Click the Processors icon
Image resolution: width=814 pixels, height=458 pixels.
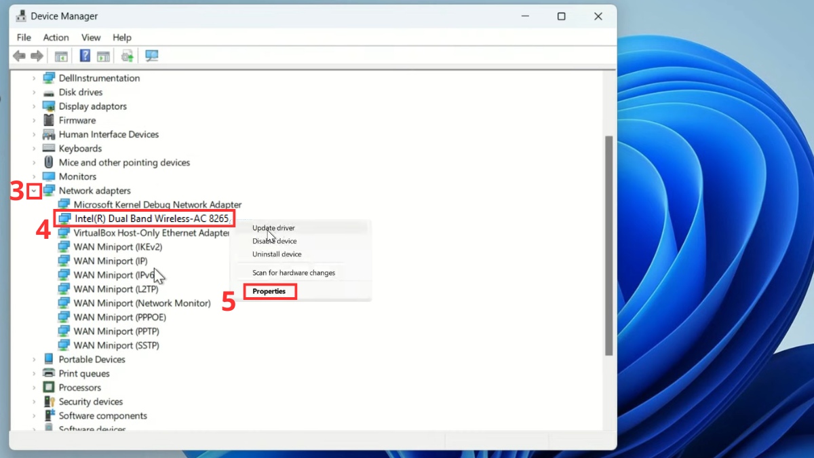coord(49,387)
